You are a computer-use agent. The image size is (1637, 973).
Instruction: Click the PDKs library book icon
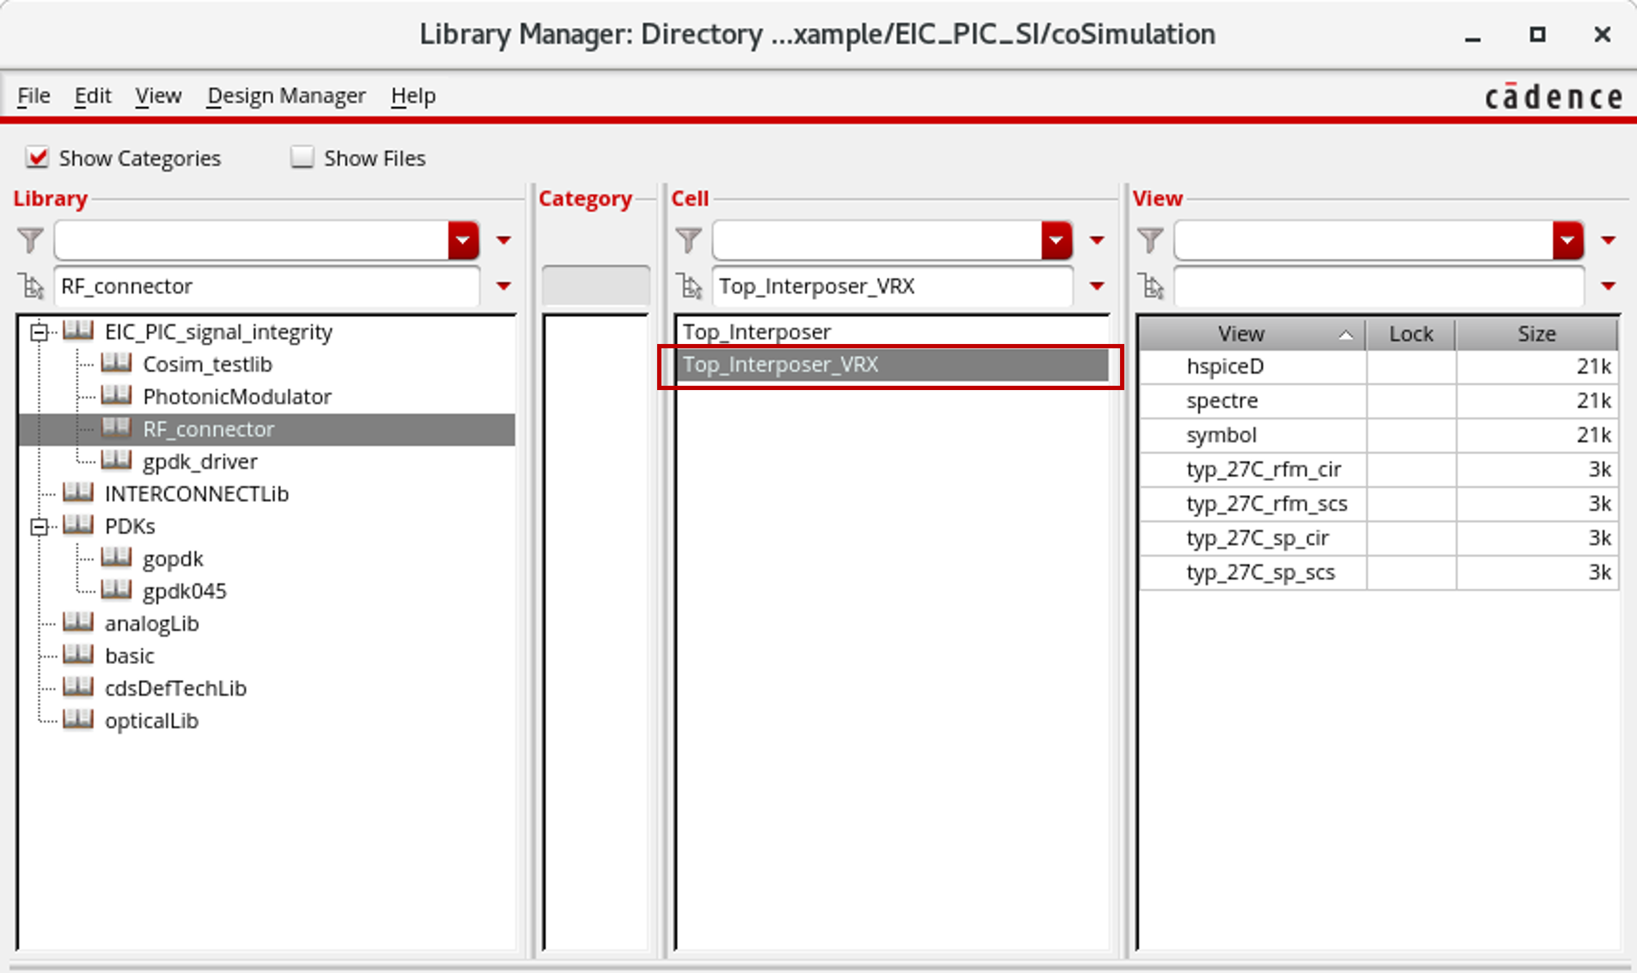pos(78,525)
